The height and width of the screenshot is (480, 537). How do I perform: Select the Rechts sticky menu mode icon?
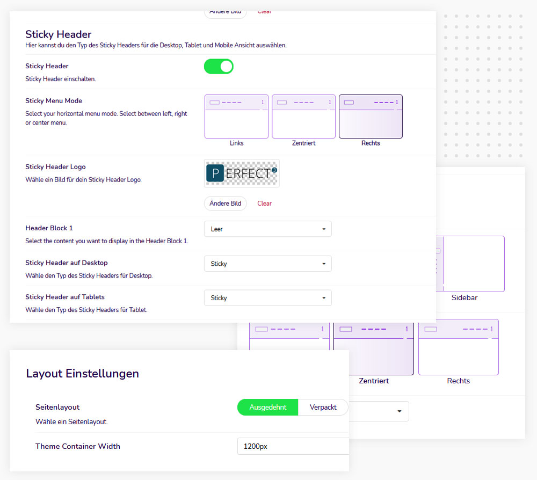click(371, 117)
